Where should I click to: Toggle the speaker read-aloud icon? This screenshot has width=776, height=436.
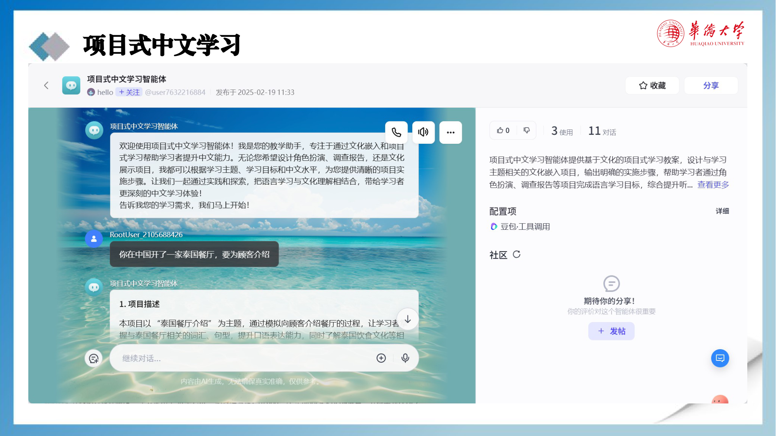[423, 132]
